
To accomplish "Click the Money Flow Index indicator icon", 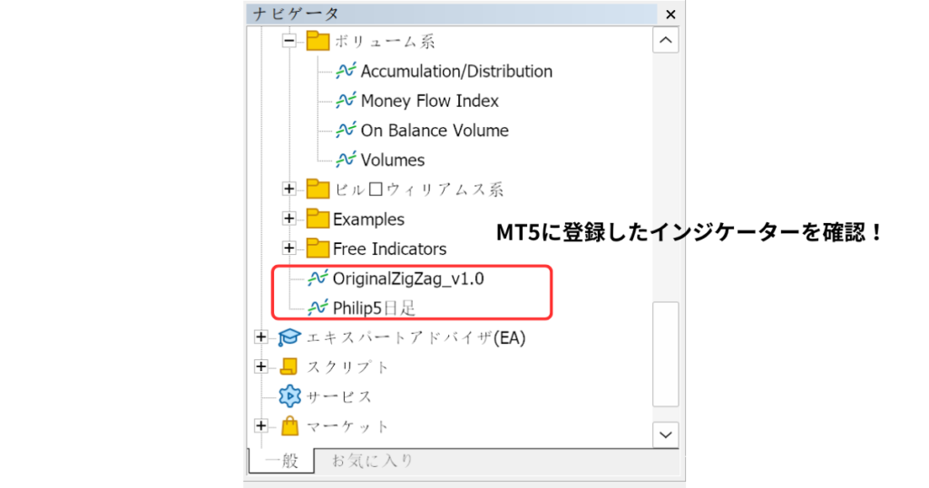I will [x=346, y=100].
